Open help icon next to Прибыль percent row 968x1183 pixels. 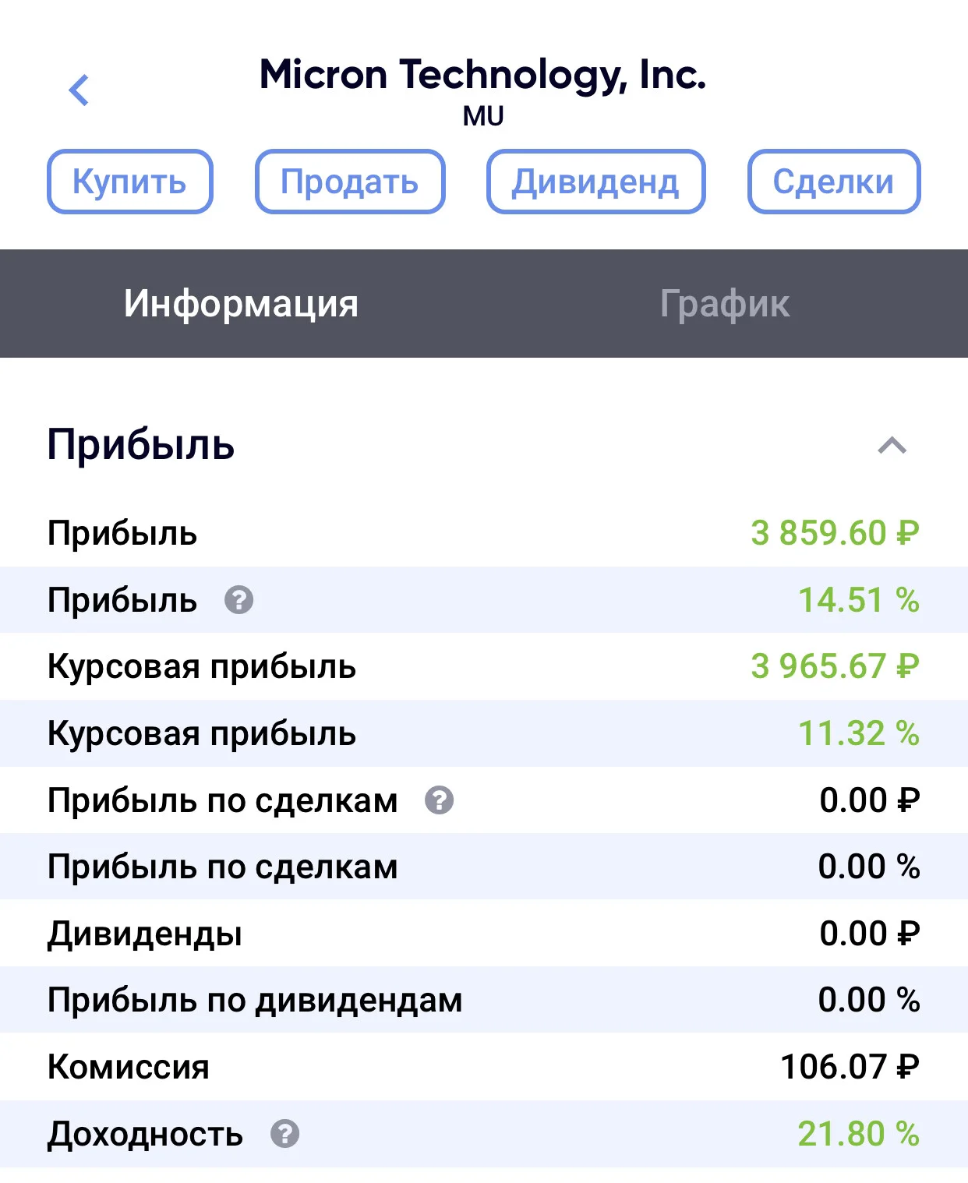pos(239,600)
